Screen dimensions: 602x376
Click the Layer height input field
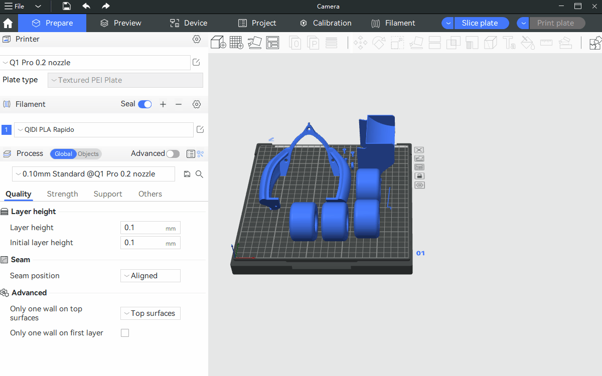pyautogui.click(x=143, y=228)
